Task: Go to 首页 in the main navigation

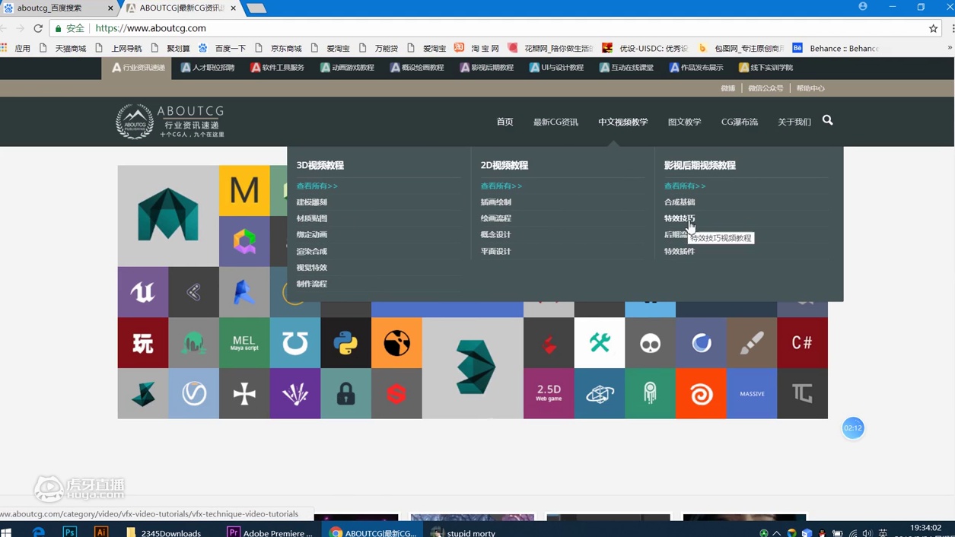Action: 505,122
